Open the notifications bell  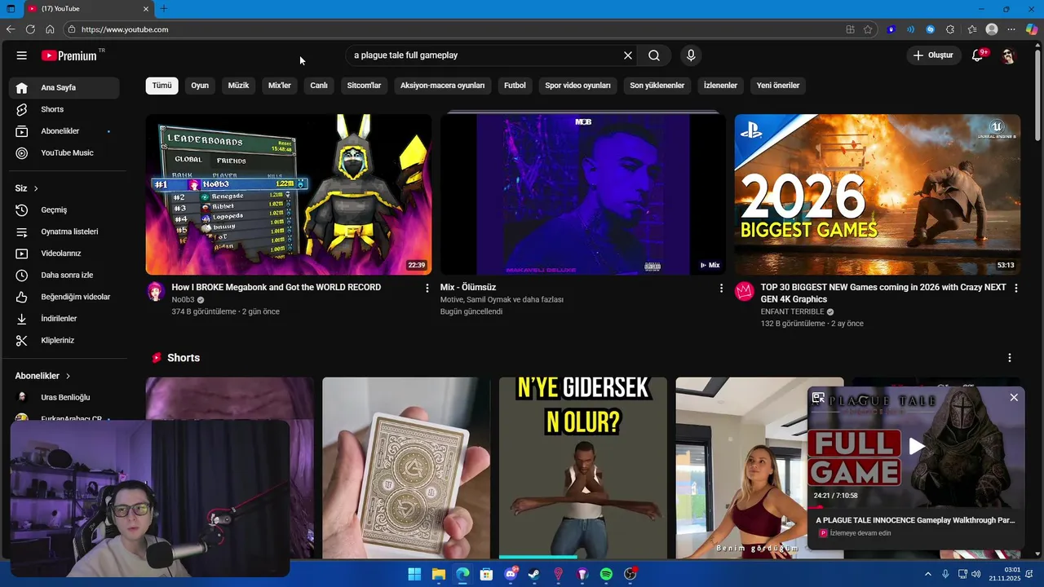click(977, 55)
